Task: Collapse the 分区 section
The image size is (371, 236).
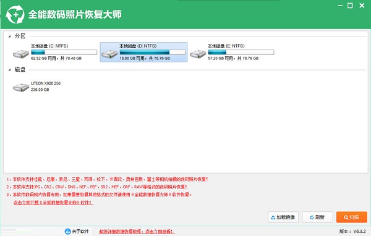Action: (x=10, y=36)
